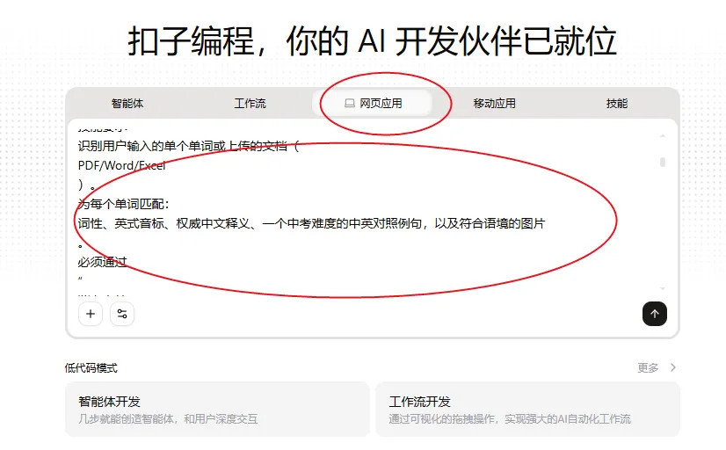Open the settings sliders icon button
726x450 pixels.
(x=122, y=314)
